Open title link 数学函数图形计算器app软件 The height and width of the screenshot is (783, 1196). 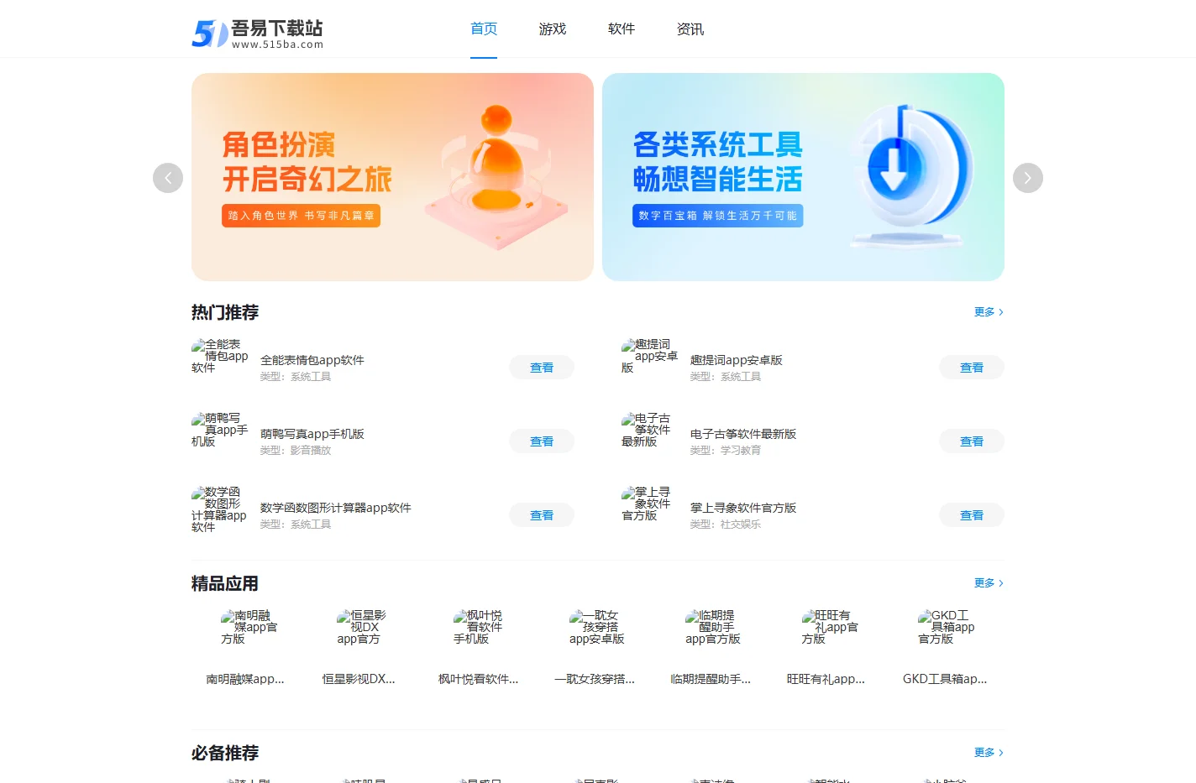point(336,508)
